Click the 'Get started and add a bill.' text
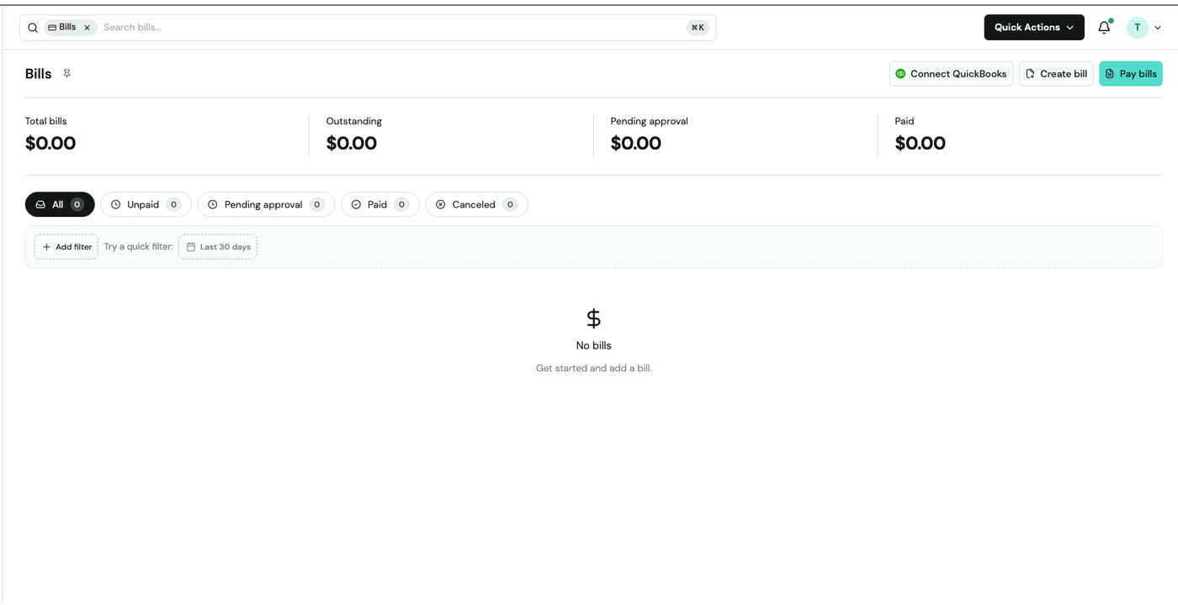The width and height of the screenshot is (1178, 605). click(x=594, y=368)
